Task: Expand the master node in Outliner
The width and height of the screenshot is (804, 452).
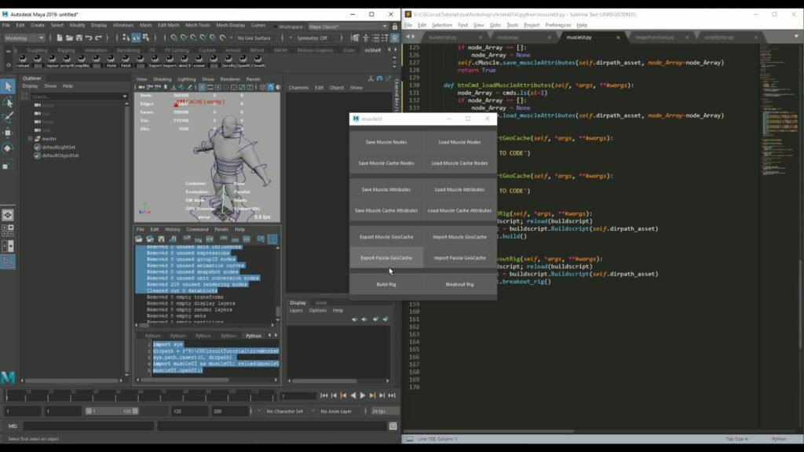Action: pos(30,139)
